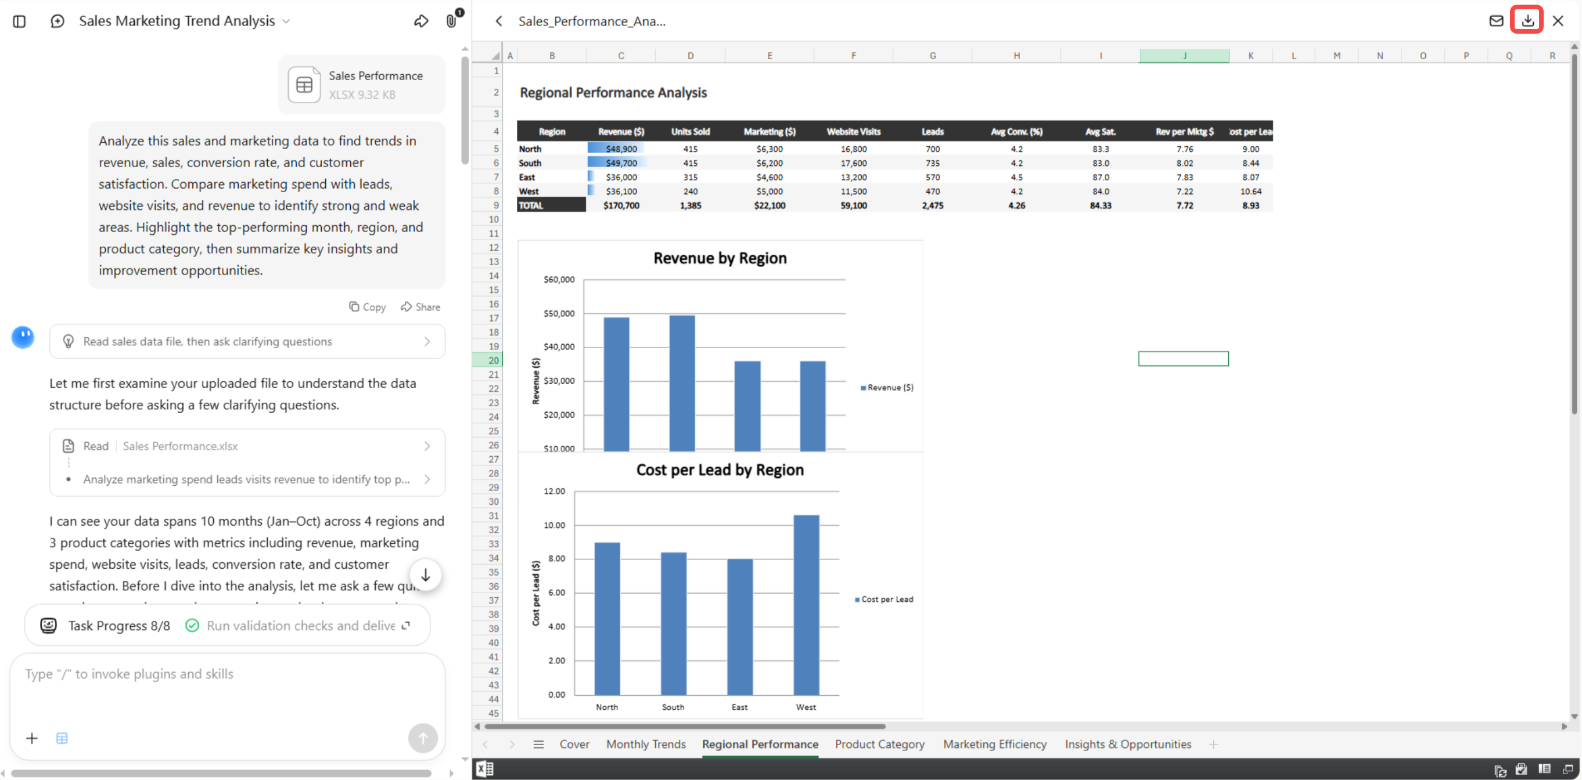
Task: Click the TOTAL revenue cell $170,700
Action: coord(621,205)
